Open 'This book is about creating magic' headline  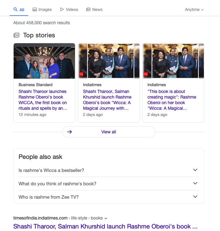tap(172, 100)
